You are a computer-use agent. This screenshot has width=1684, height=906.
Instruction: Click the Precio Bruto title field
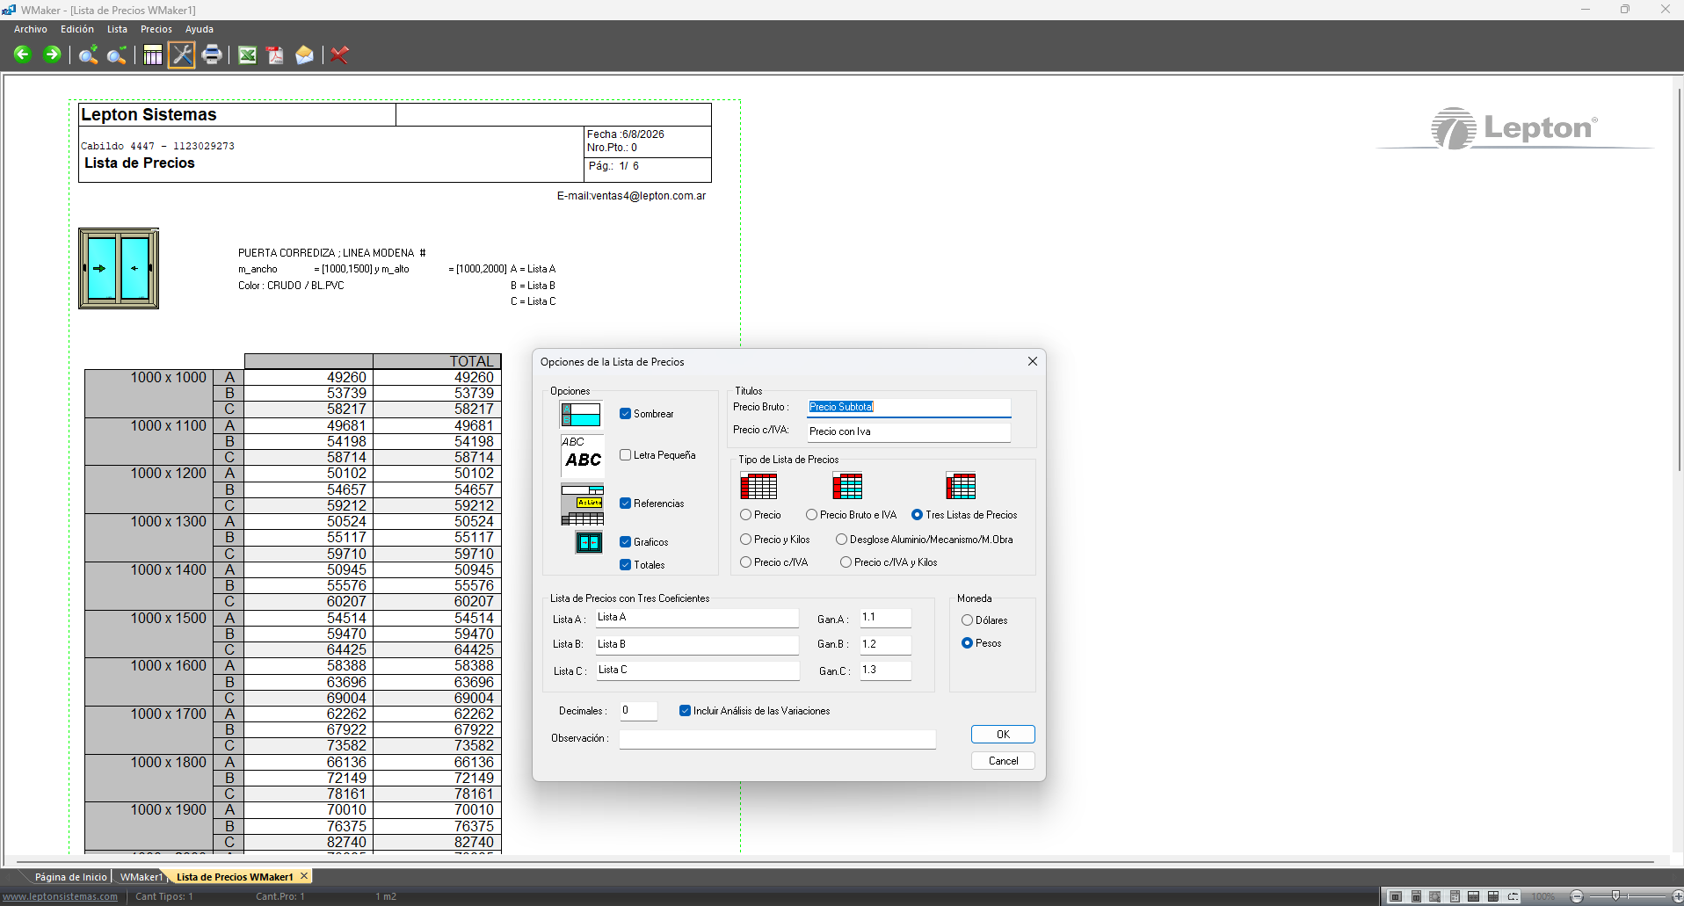(x=909, y=407)
